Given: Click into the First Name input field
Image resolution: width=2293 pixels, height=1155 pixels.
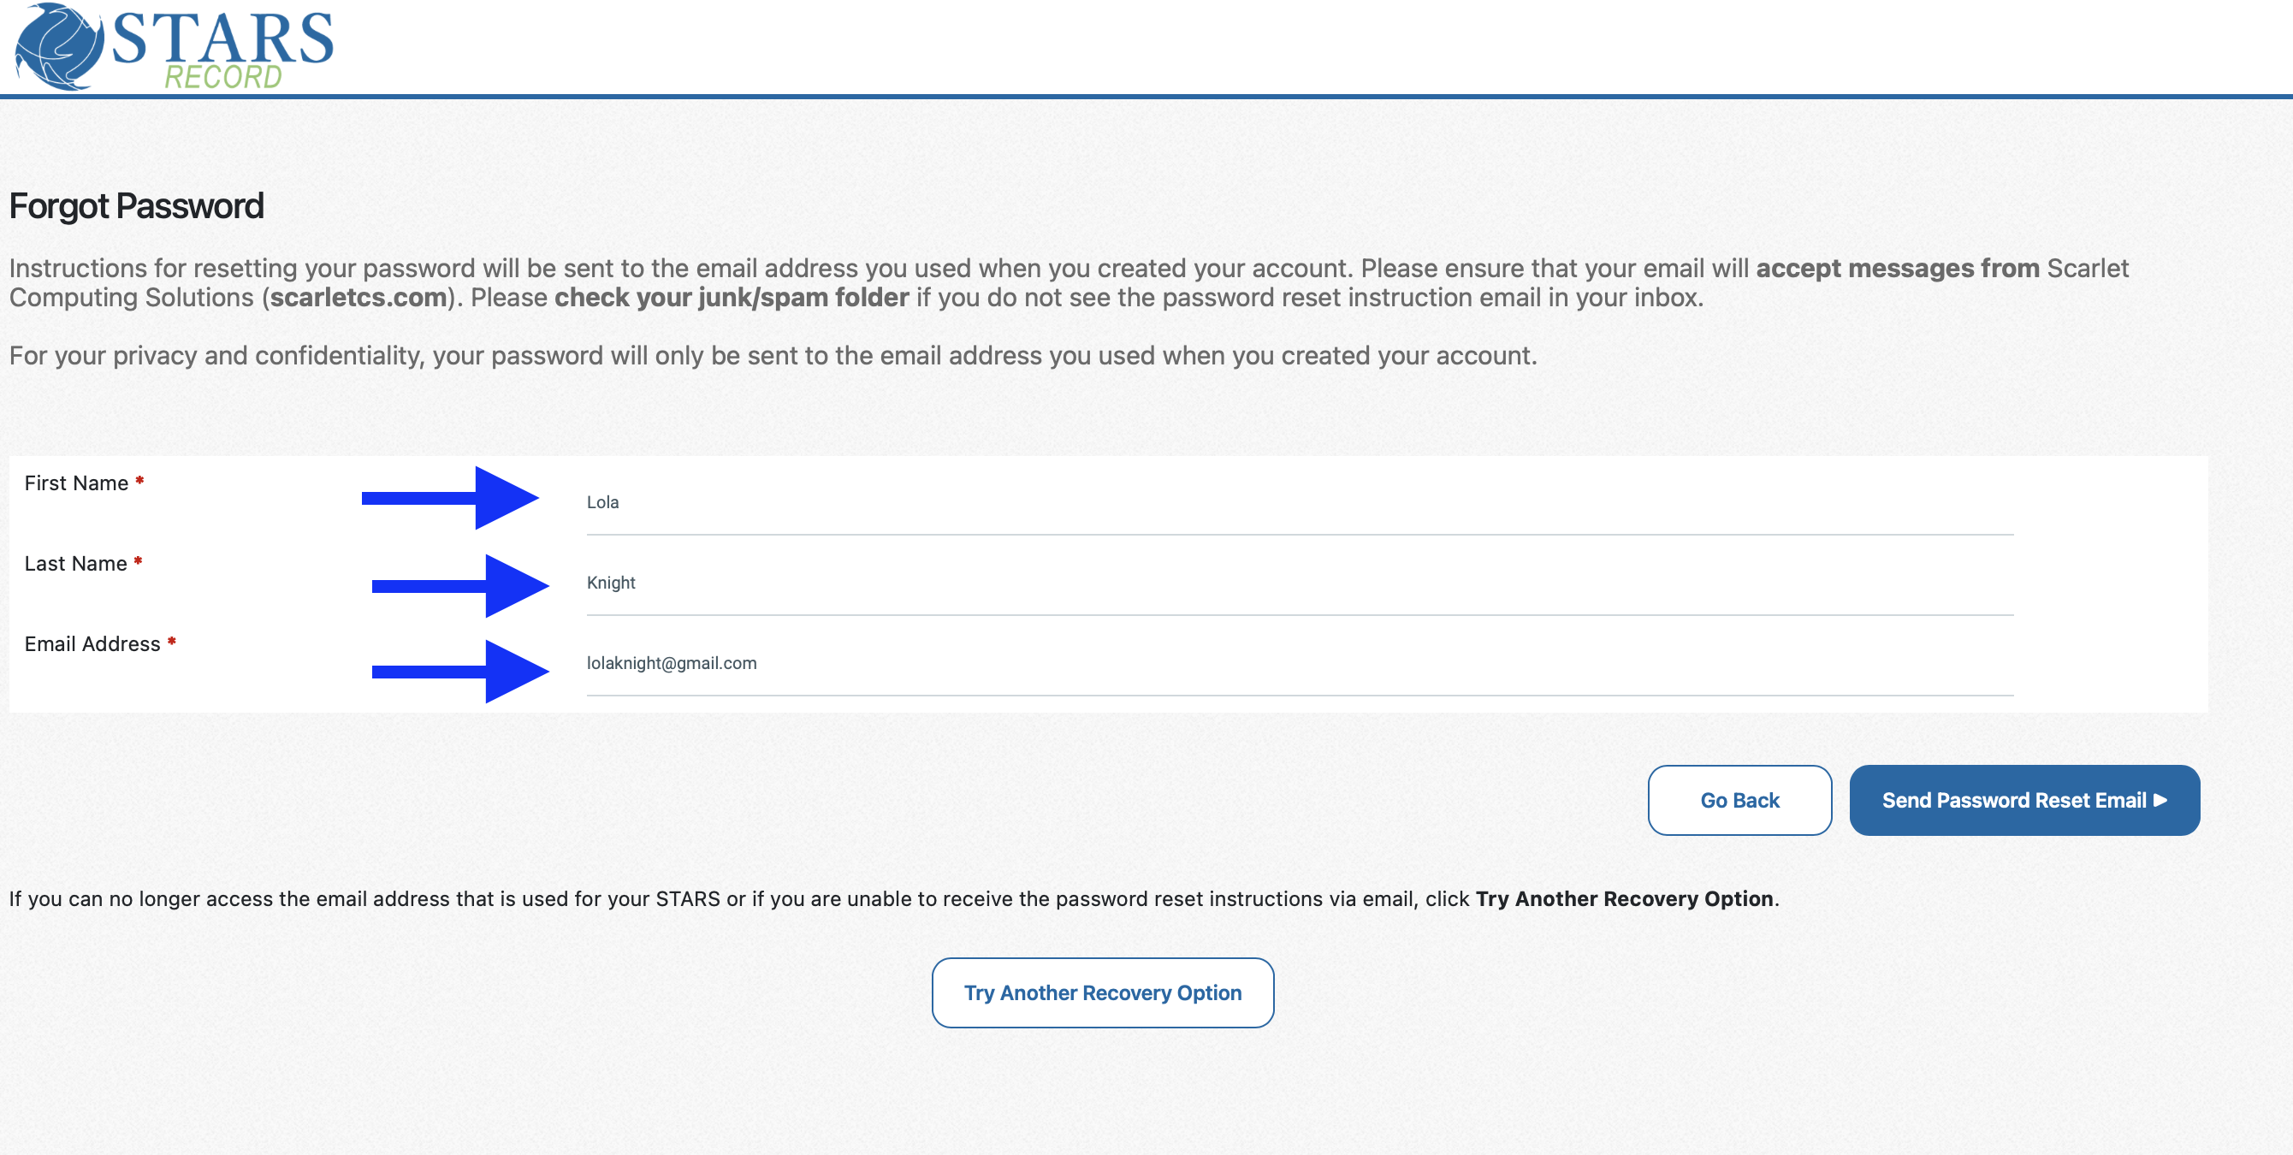Looking at the screenshot, I should click(1300, 502).
